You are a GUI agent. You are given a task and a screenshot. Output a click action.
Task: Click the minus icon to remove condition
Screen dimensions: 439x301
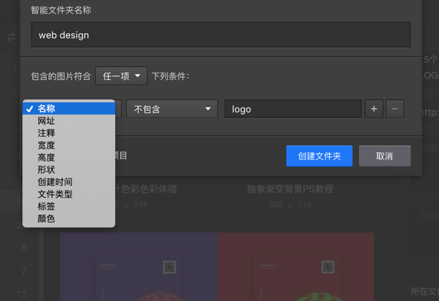point(394,109)
